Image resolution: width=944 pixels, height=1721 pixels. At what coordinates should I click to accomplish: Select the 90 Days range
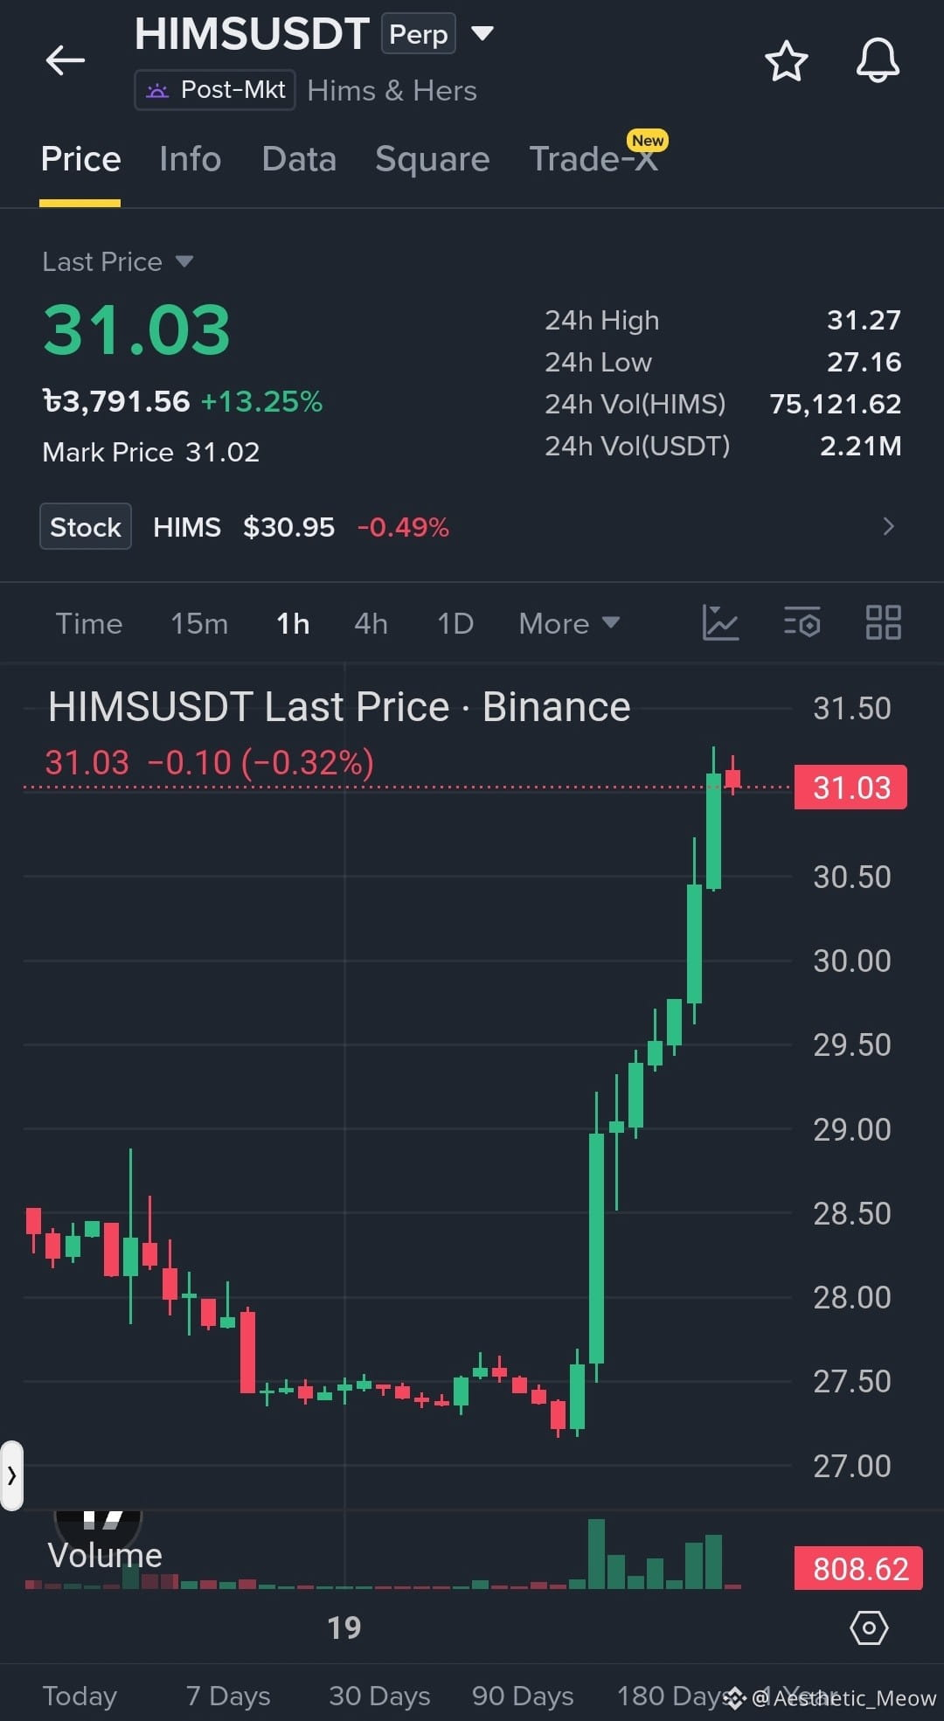click(523, 1696)
